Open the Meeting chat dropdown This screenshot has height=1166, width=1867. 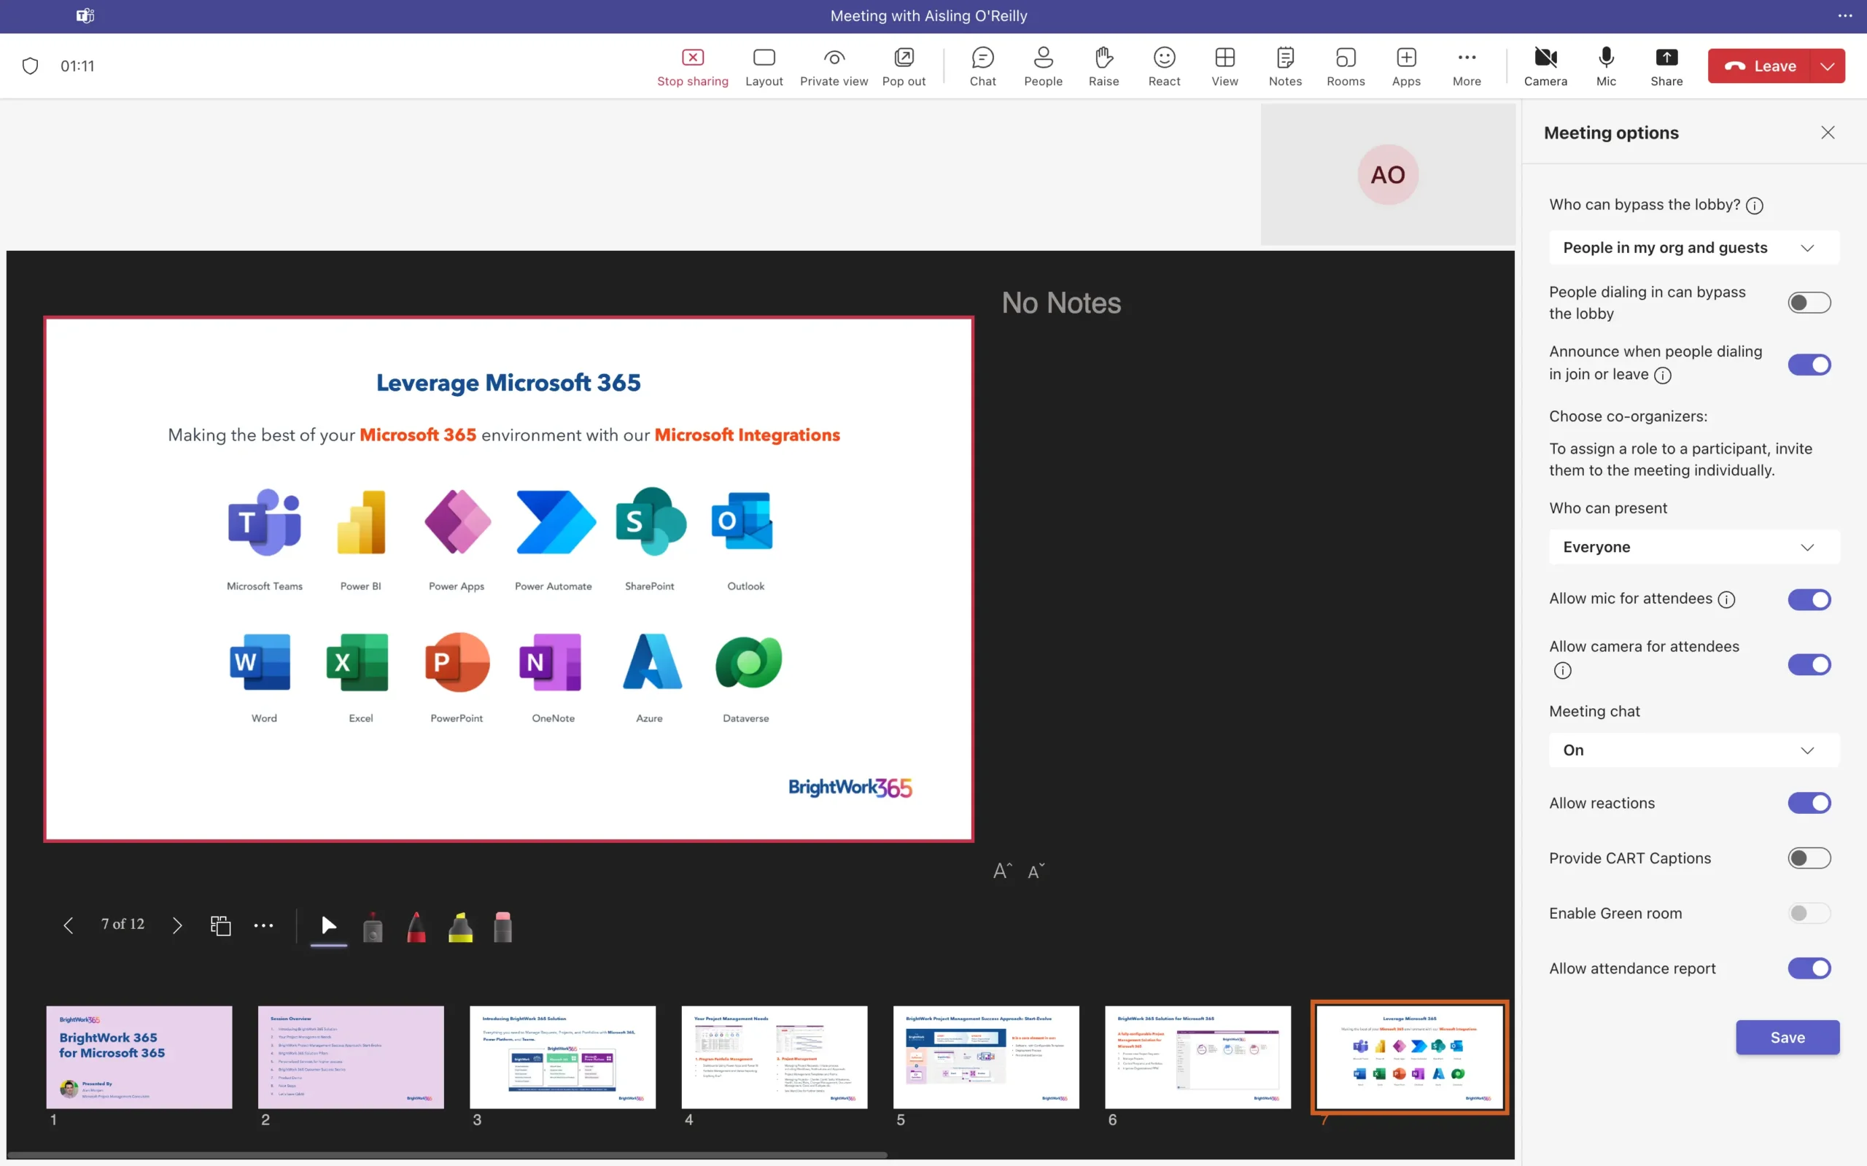coord(1693,750)
